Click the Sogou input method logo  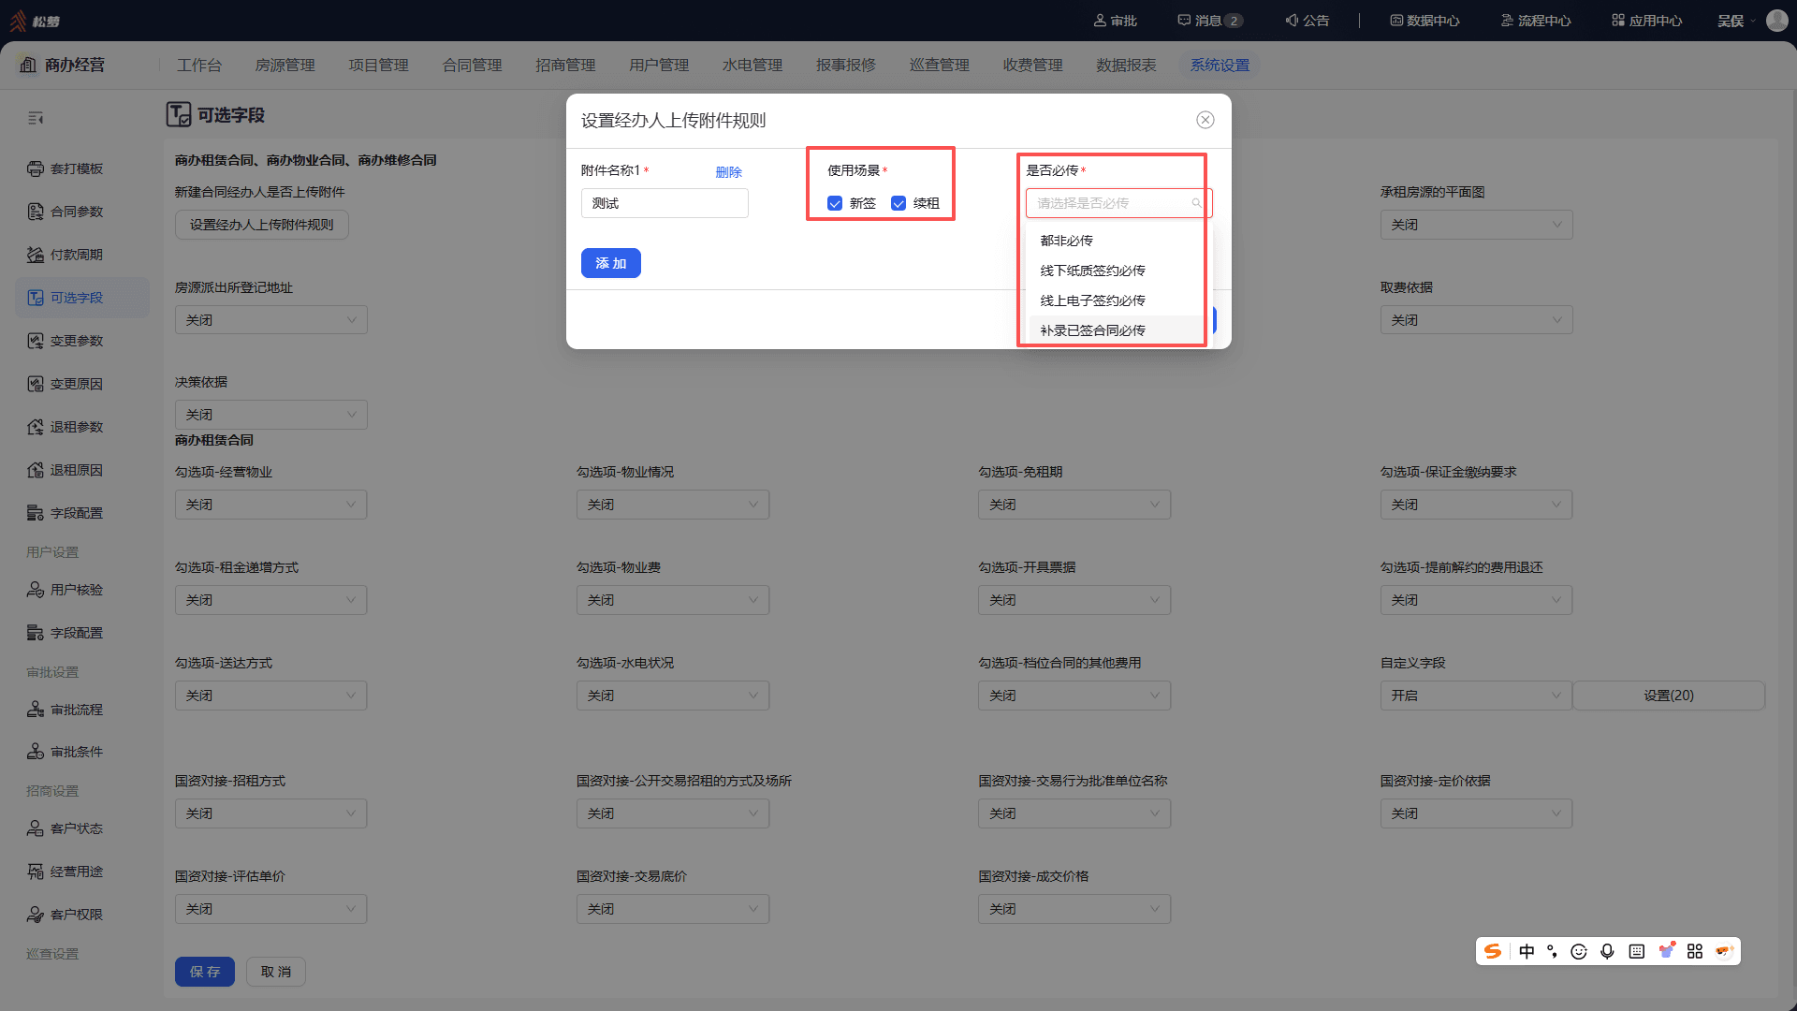pos(1493,951)
